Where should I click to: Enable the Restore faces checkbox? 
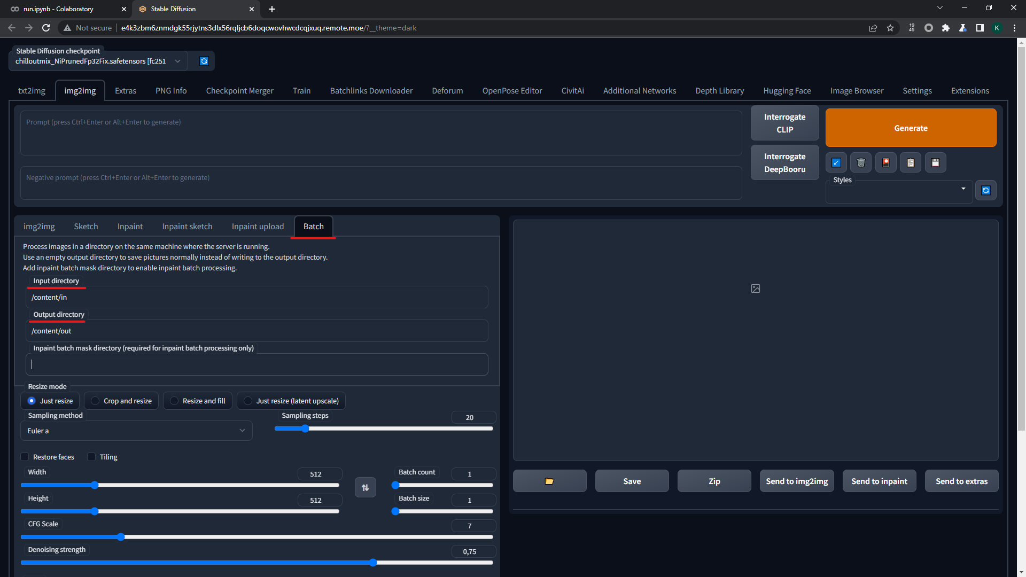25,457
